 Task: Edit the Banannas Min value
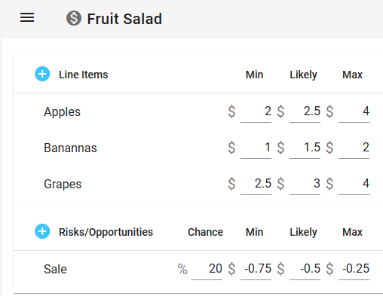click(256, 148)
